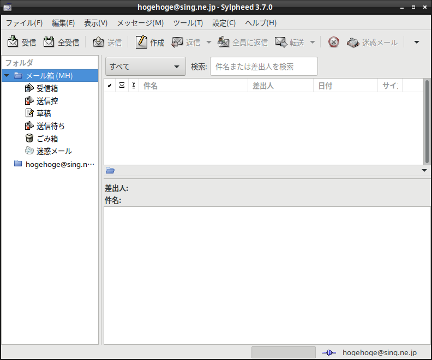This screenshot has height=360, width=432.
Task: Toggle the message view collapse arrow
Action: point(424,171)
